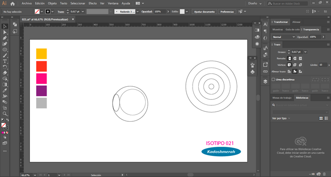Click the yellow color swatch square
Screen dimensions: 331x177
point(41,54)
